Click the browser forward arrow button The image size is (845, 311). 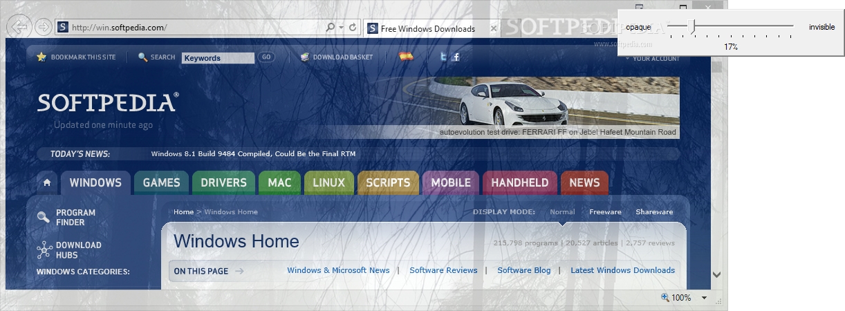click(x=43, y=27)
